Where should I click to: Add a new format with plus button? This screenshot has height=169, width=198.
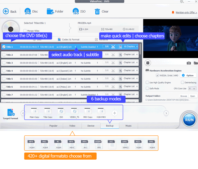115,113
